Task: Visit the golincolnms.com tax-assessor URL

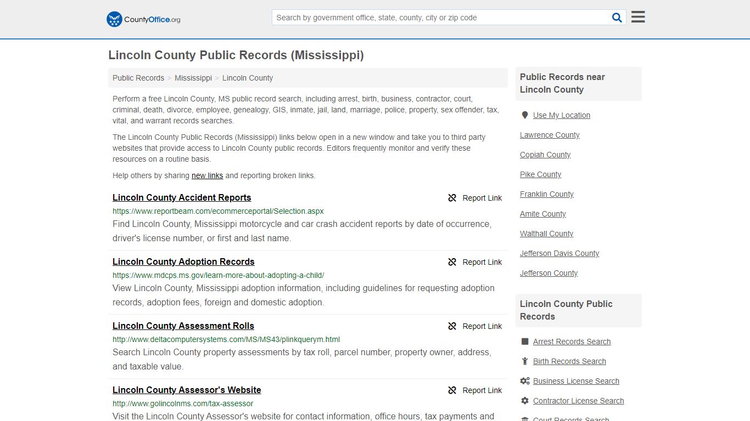Action: point(183,403)
